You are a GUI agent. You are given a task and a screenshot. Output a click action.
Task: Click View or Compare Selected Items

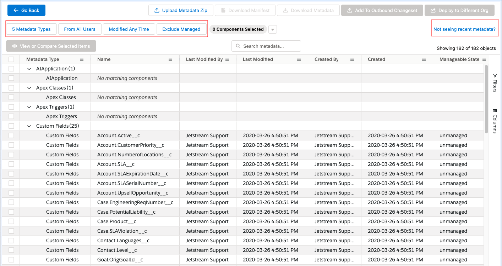click(51, 46)
